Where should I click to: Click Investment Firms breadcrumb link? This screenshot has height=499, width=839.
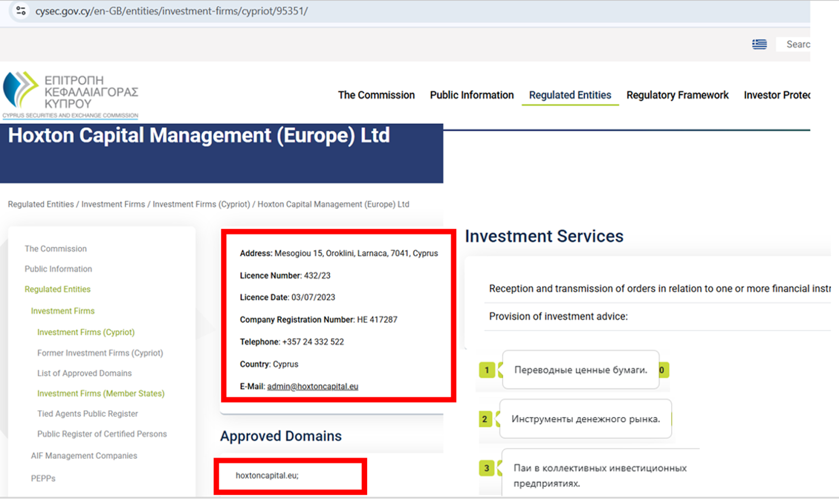[113, 204]
